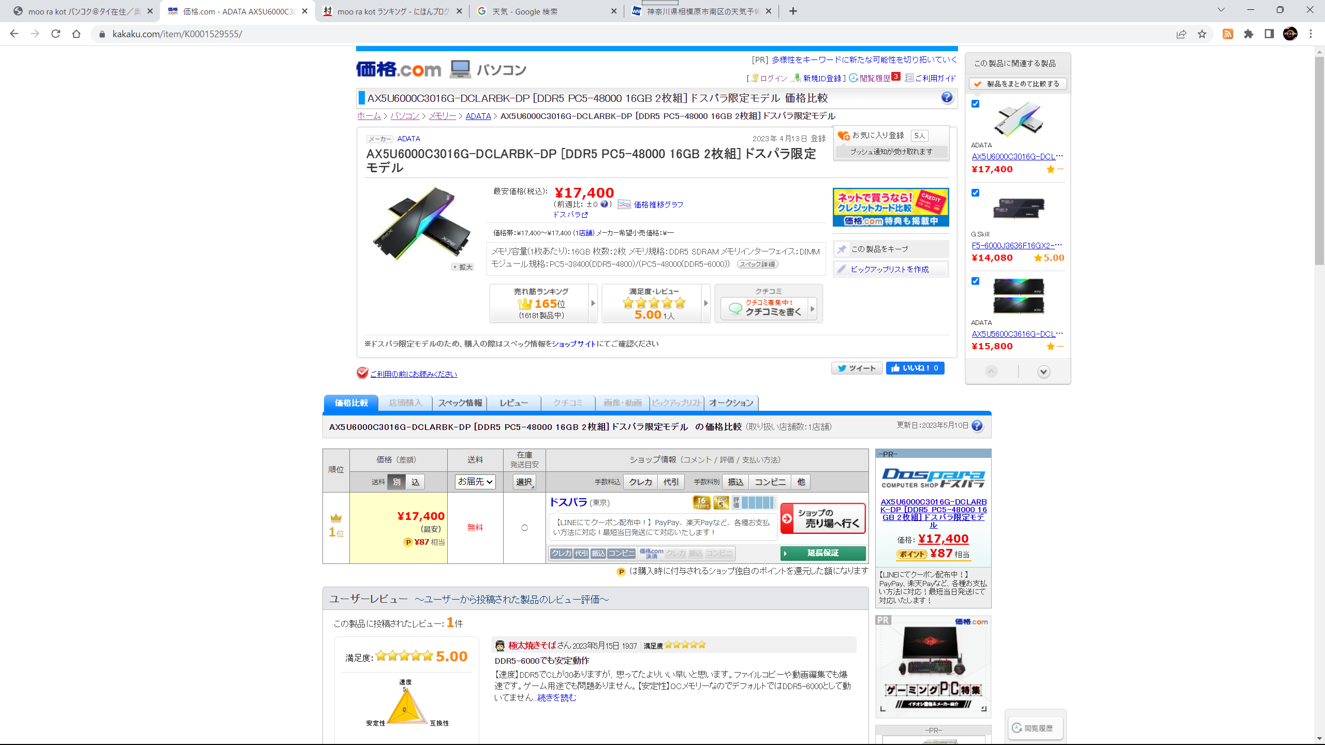The height and width of the screenshot is (745, 1325).
Task: Click the ツイート Twitter button
Action: pyautogui.click(x=857, y=368)
